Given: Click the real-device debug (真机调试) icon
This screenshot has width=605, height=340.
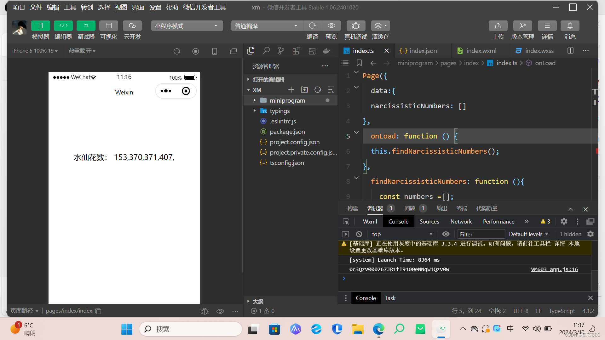Looking at the screenshot, I should point(356,26).
